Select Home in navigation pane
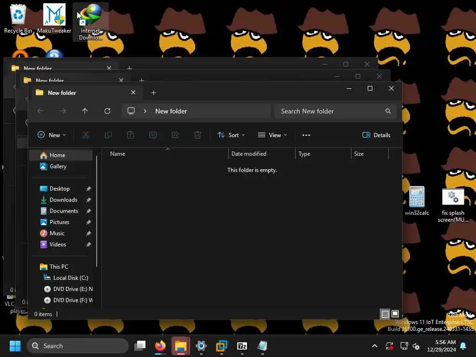Screen dimensions: 476x357 click(61, 155)
